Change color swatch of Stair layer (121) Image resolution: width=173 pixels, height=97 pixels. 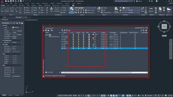(93, 45)
